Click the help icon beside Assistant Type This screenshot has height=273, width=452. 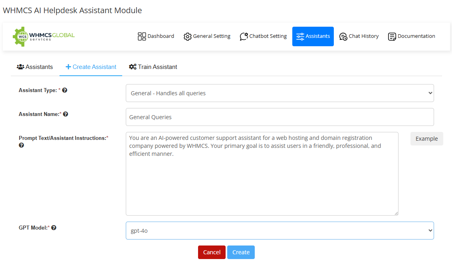pyautogui.click(x=65, y=90)
